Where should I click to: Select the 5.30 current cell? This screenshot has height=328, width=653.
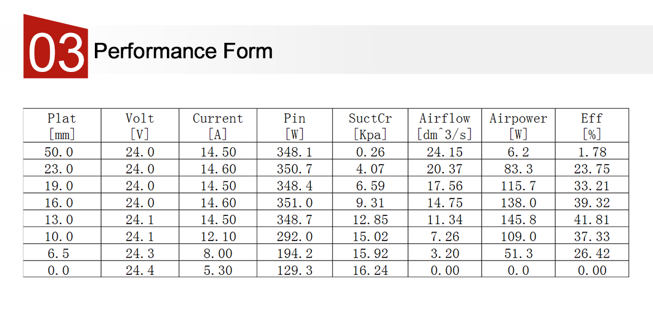tap(218, 271)
